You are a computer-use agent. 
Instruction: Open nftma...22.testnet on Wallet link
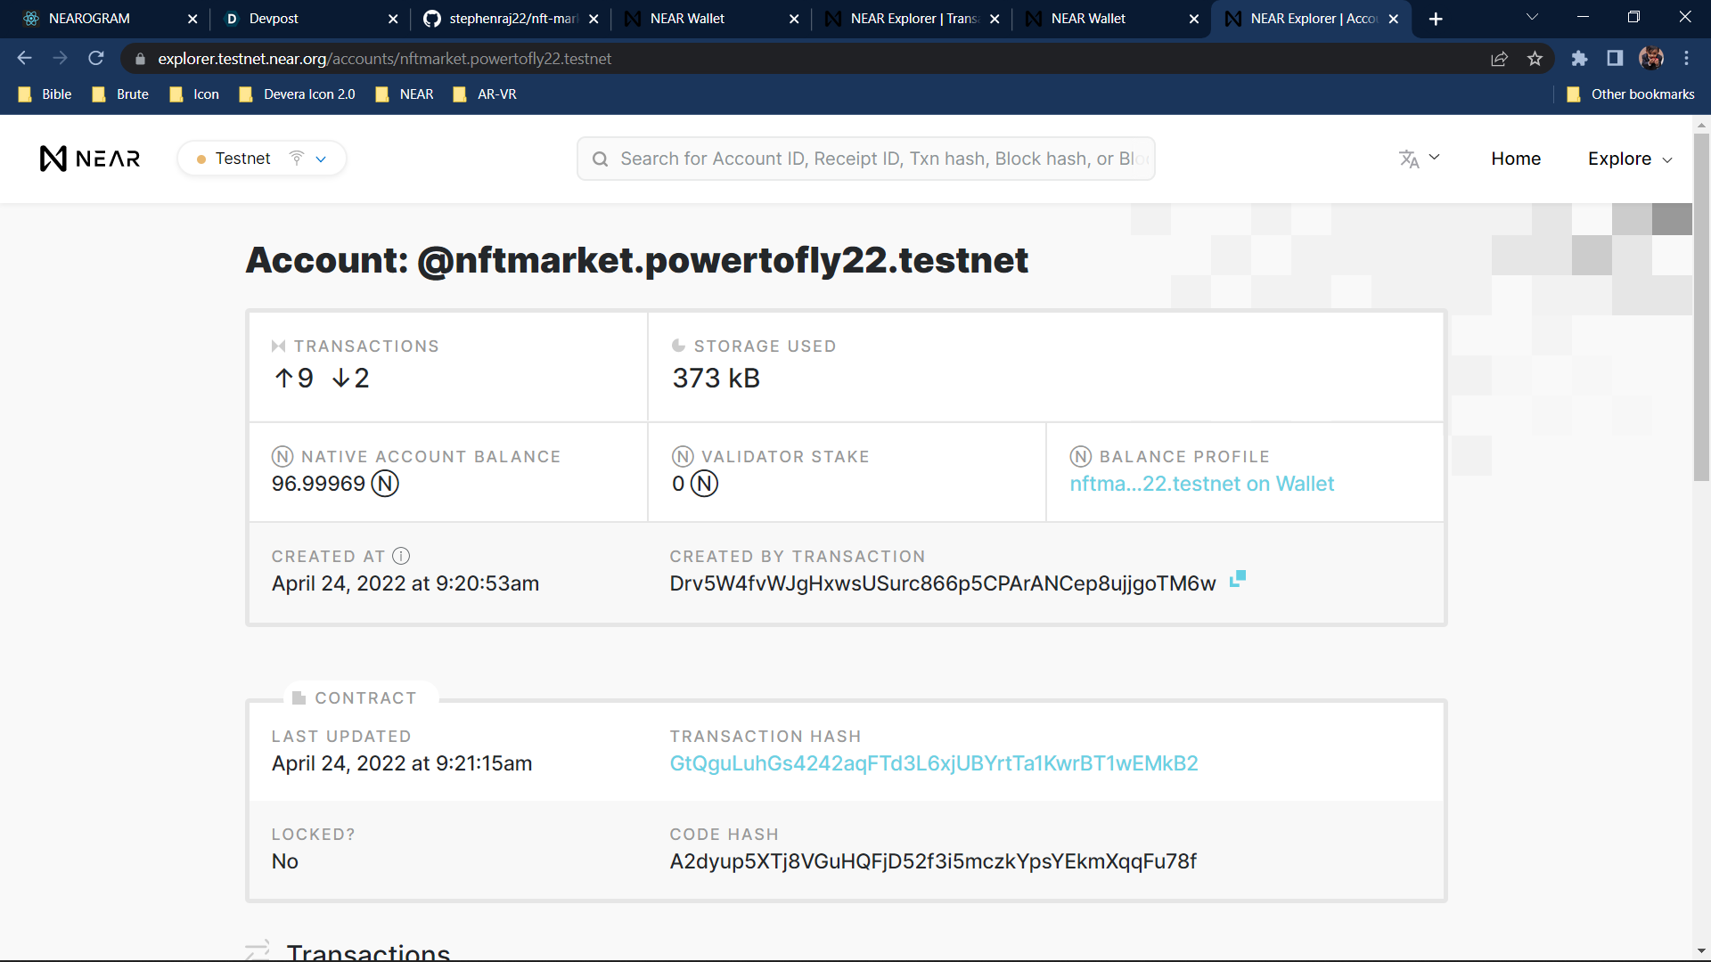tap(1201, 484)
